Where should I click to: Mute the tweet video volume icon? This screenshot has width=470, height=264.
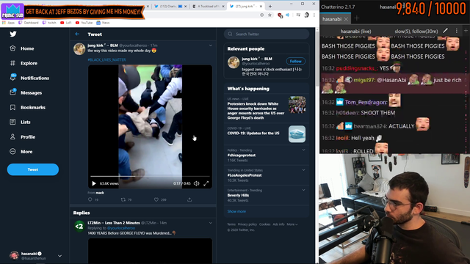[x=196, y=183]
